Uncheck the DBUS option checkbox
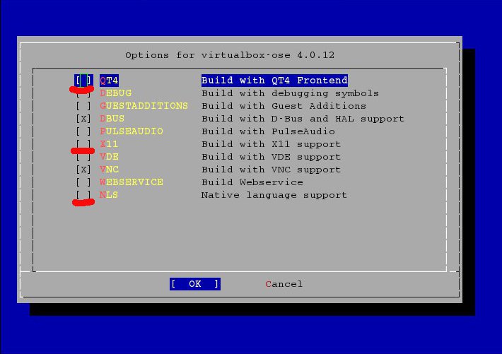This screenshot has width=502, height=354. tap(83, 119)
